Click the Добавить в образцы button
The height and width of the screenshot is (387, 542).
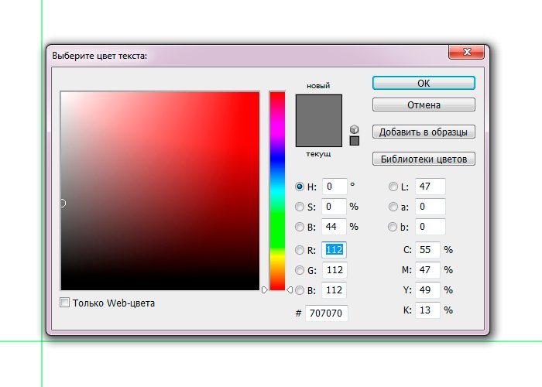(424, 132)
